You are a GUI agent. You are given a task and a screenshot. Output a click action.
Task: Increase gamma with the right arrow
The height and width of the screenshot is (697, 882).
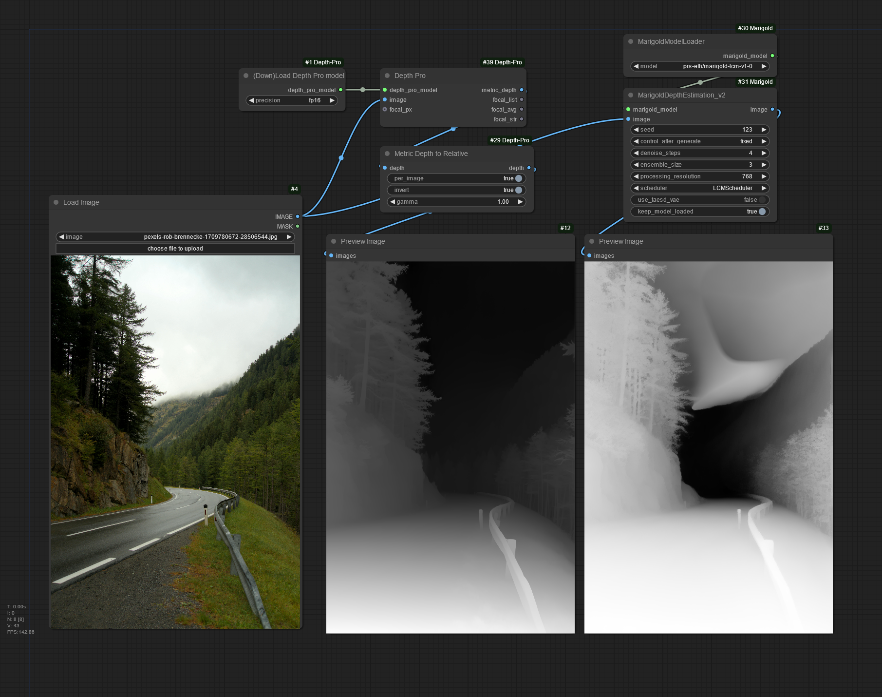point(521,202)
